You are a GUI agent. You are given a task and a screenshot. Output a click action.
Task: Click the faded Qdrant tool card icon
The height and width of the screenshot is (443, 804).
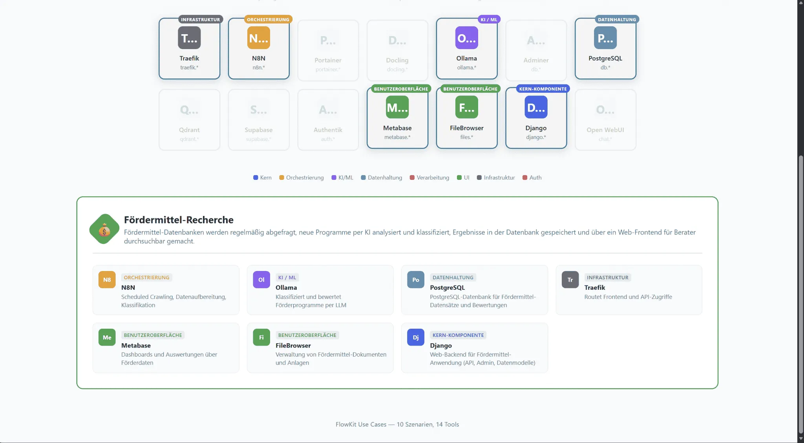189,110
